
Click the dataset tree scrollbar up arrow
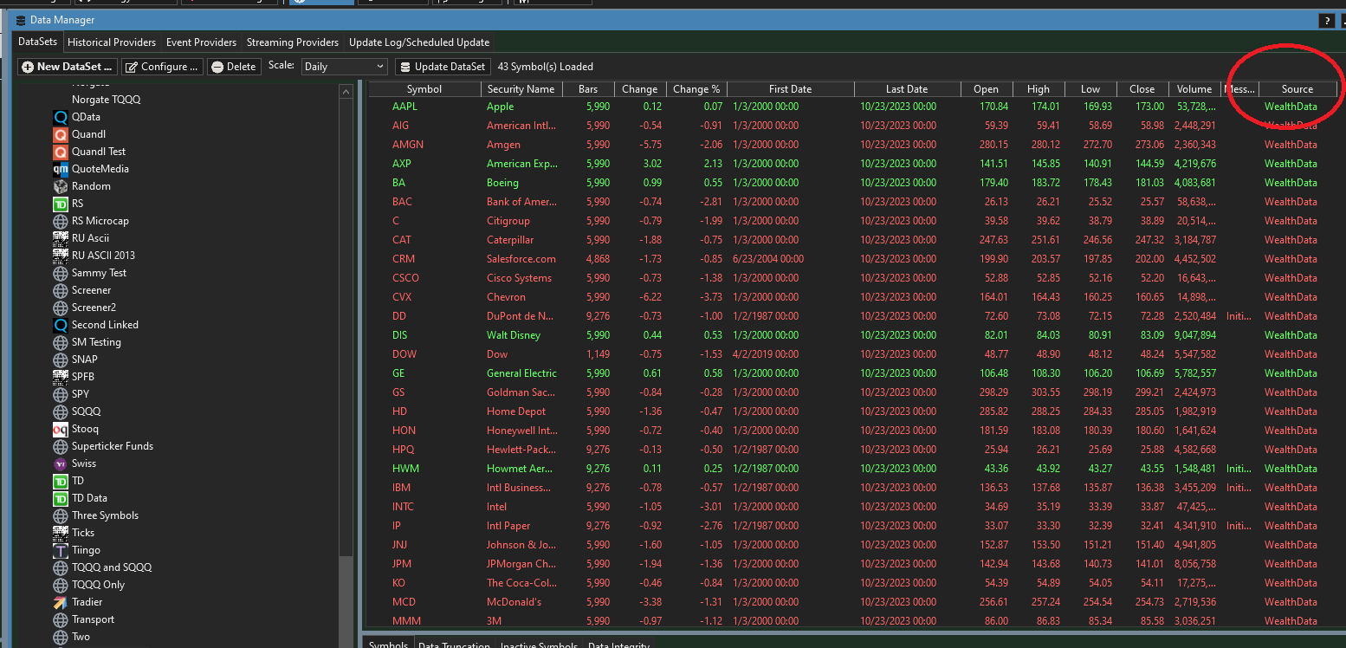click(346, 91)
